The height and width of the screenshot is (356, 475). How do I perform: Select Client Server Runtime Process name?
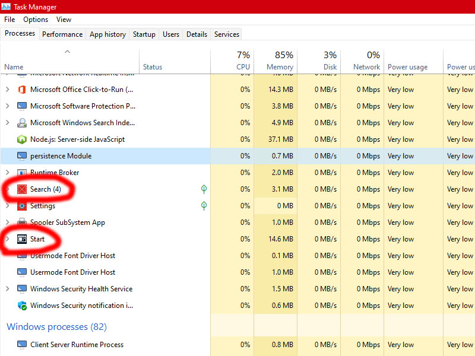[77, 345]
